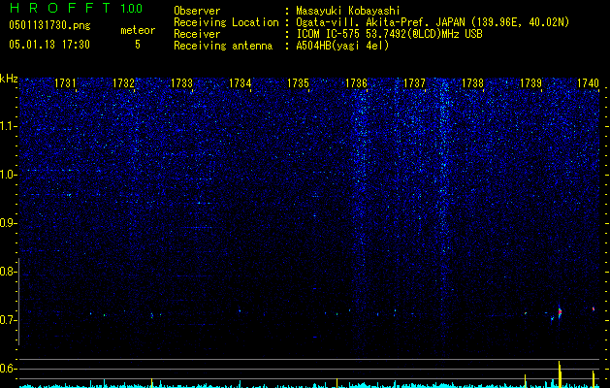
Task: Click the 0.8 kHz axis label
Action: tap(9, 272)
